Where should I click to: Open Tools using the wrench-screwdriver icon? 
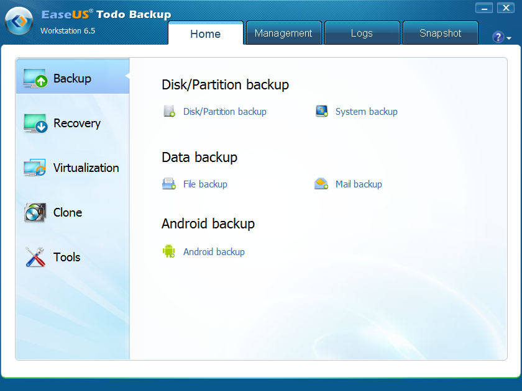coord(35,257)
